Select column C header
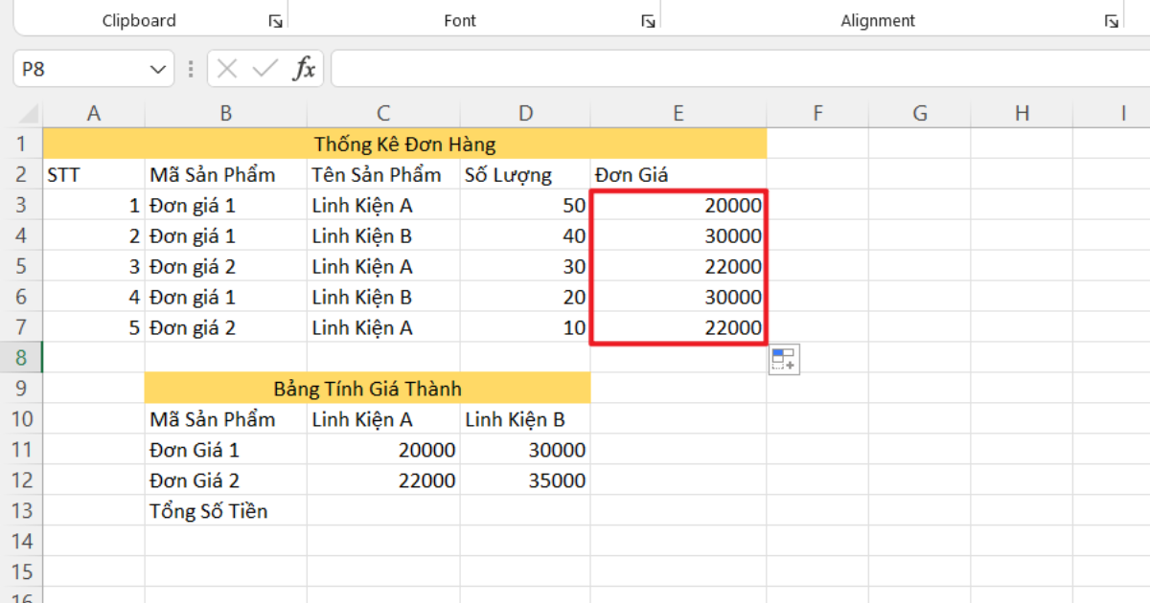This screenshot has width=1150, height=603. coord(383,114)
